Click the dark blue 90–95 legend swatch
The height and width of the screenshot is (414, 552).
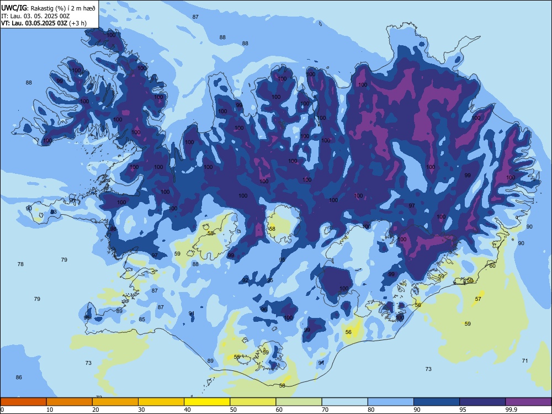pyautogui.click(x=437, y=402)
